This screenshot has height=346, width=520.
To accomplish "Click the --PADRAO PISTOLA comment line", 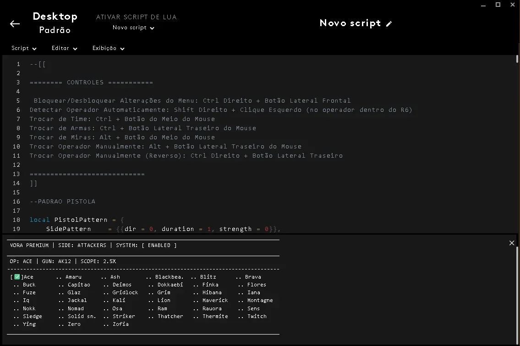I will (62, 201).
